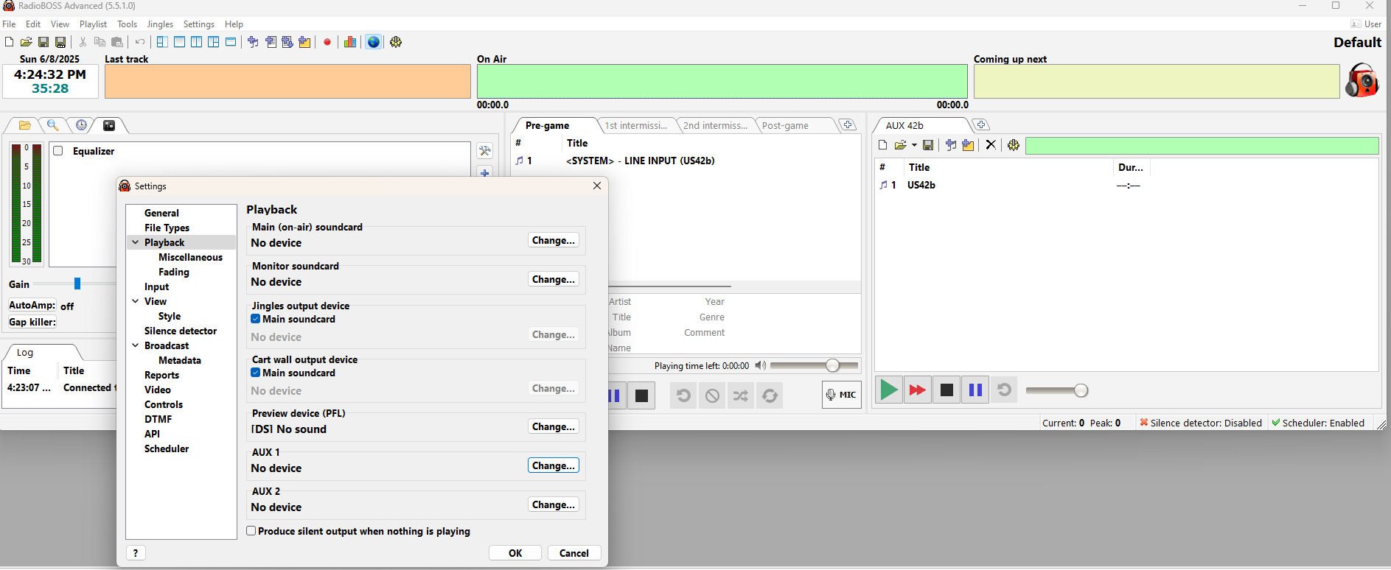Image resolution: width=1391 pixels, height=570 pixels.
Task: Skip to next track in AUX player
Action: point(918,390)
